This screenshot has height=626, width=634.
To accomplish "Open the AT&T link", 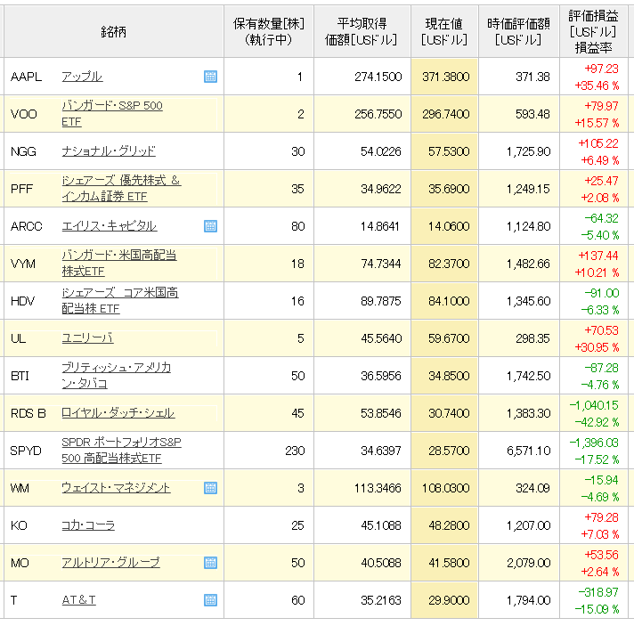I will (x=79, y=600).
